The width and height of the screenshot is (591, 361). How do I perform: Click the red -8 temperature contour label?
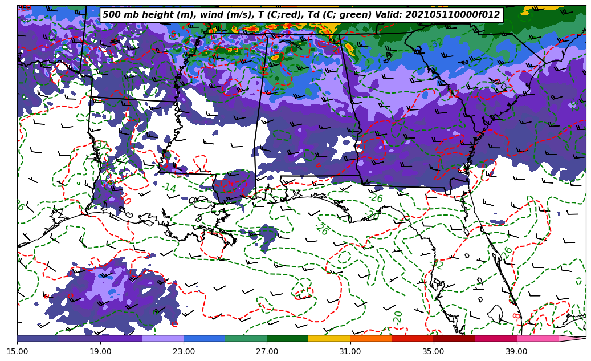(x=516, y=315)
